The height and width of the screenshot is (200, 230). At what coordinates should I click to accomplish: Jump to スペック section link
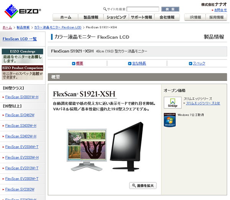199,63
